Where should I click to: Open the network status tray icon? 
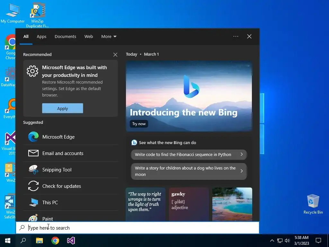tap(280, 241)
